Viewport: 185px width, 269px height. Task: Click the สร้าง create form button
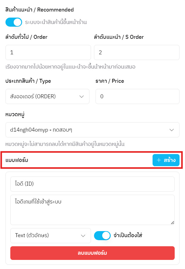click(166, 160)
